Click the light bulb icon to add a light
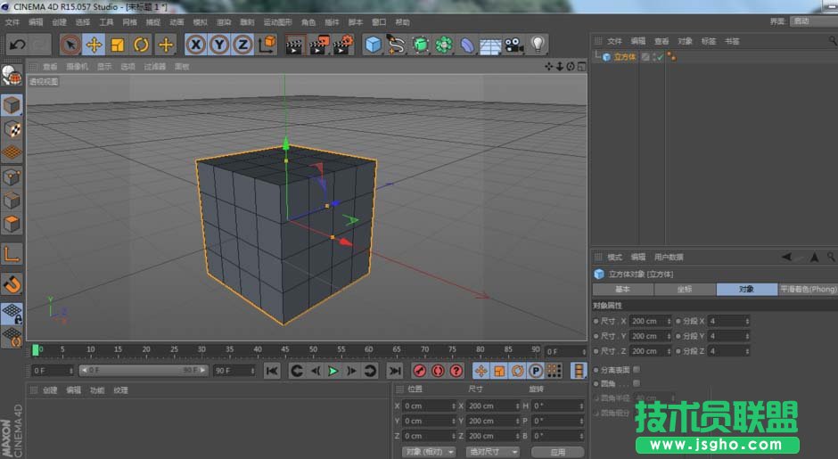Image resolution: width=838 pixels, height=459 pixels. 538,45
